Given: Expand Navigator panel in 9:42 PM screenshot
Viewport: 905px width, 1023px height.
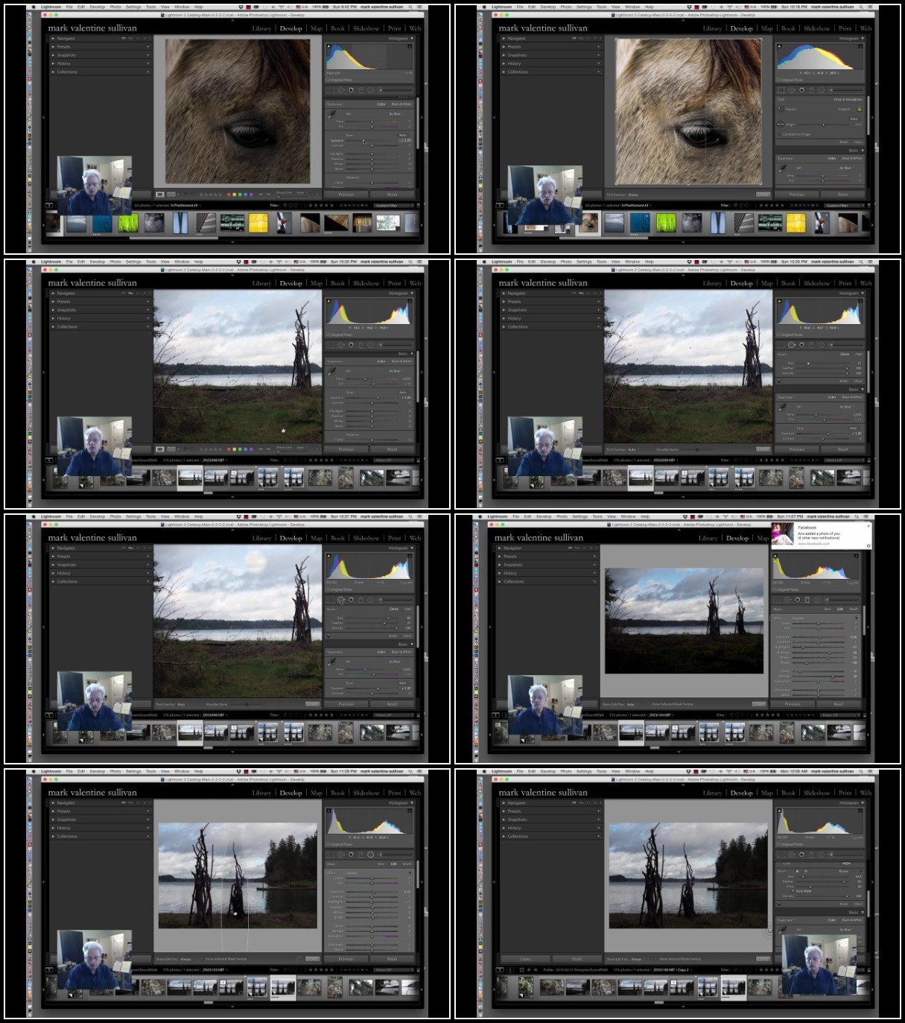Looking at the screenshot, I should tap(53, 39).
